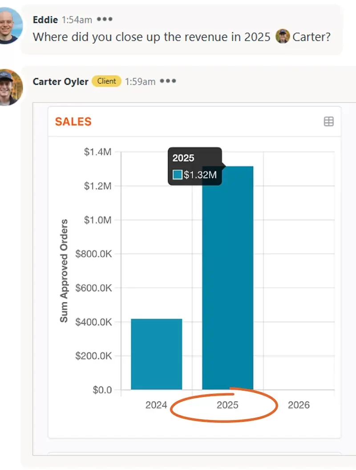
Task: Click the SALES chart title
Action: point(73,121)
